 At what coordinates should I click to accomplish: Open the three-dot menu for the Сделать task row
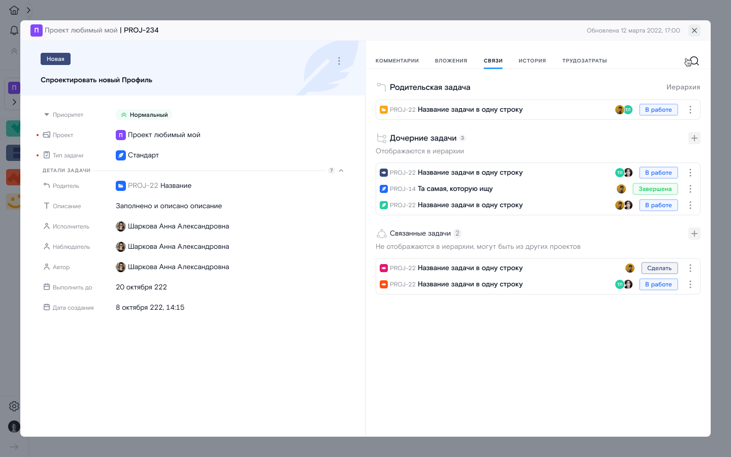click(x=690, y=268)
